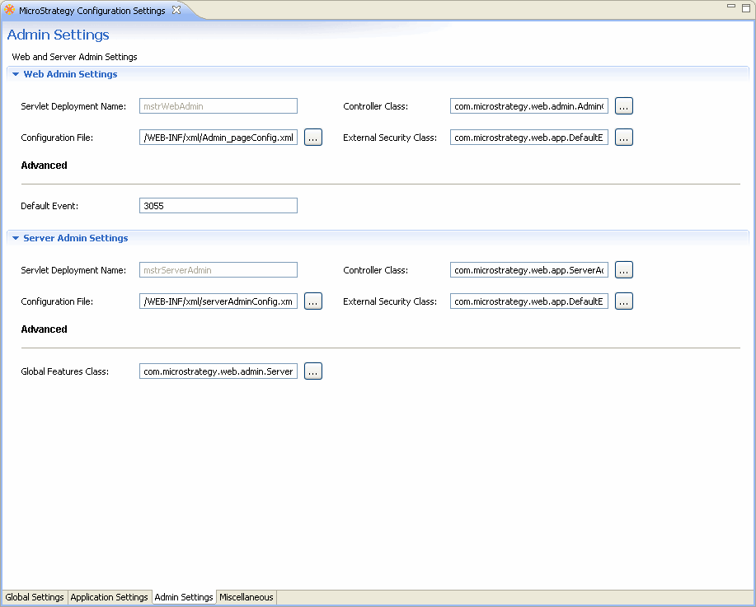Select the Admin Settings bottom tab
756x607 pixels.
point(184,597)
